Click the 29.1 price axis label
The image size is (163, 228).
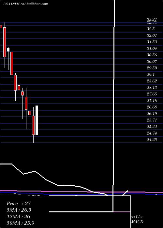click(x=151, y=75)
